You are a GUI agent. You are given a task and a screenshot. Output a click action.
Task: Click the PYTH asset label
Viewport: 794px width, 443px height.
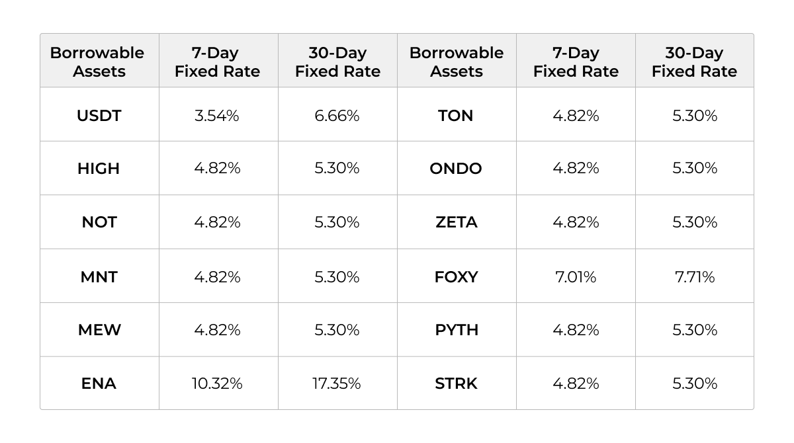click(x=456, y=329)
